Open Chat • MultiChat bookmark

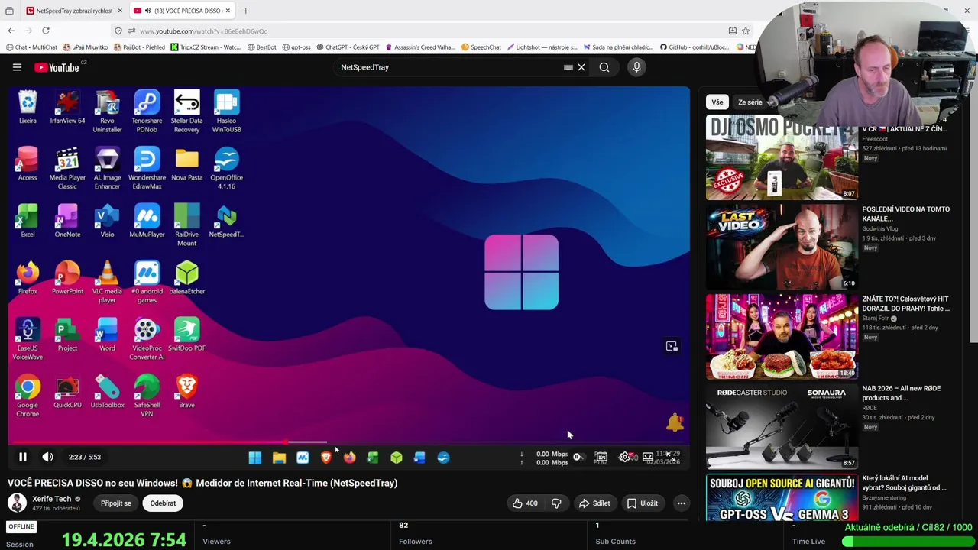tap(31, 47)
